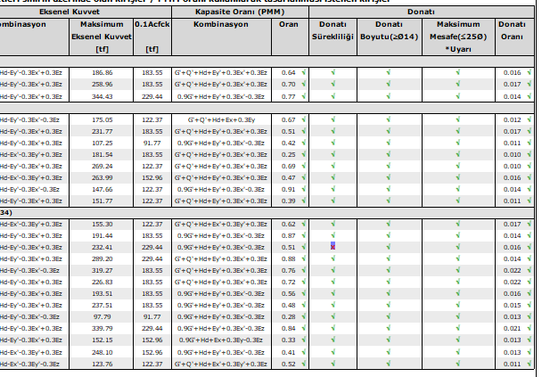Screen dimensions: 550x377
Task: Select the Maksimum Eksenel Kuvvet column header
Action: 102,37
